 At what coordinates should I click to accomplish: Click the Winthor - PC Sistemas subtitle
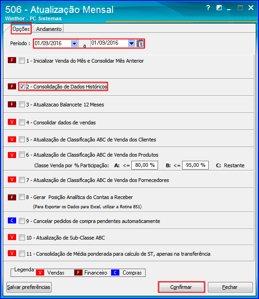pyautogui.click(x=33, y=18)
